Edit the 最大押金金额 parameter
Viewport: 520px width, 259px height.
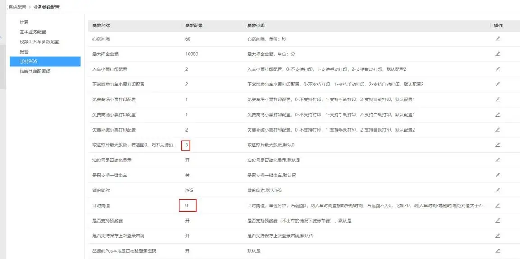497,54
